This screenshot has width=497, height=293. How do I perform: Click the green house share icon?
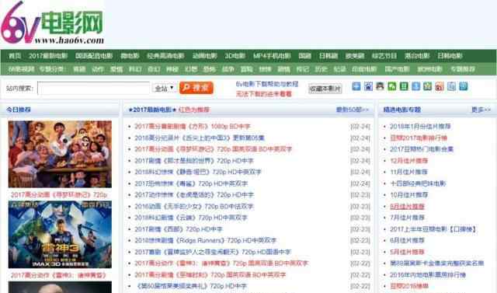(x=392, y=86)
